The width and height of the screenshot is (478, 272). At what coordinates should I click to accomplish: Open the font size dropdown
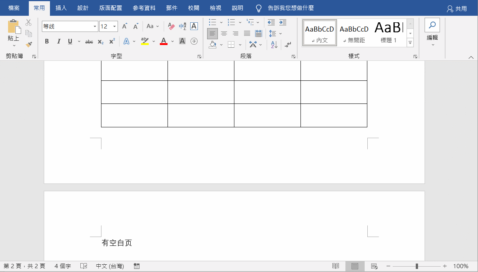115,27
